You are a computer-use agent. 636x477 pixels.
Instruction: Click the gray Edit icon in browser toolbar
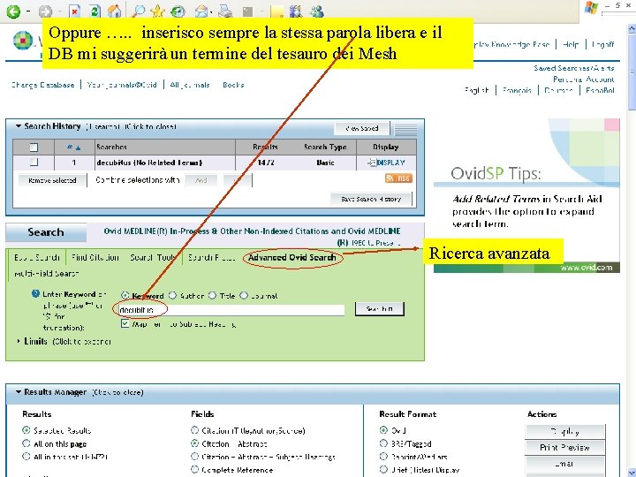coord(247,11)
